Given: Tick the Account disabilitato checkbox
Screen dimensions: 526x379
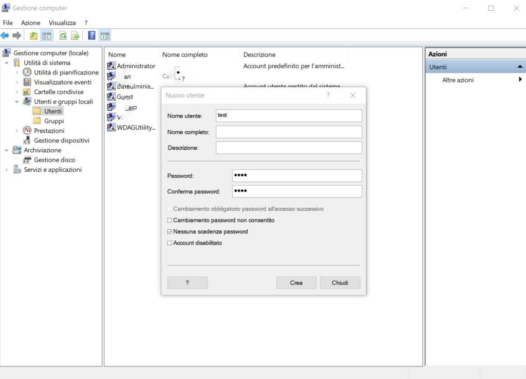Looking at the screenshot, I should point(170,243).
